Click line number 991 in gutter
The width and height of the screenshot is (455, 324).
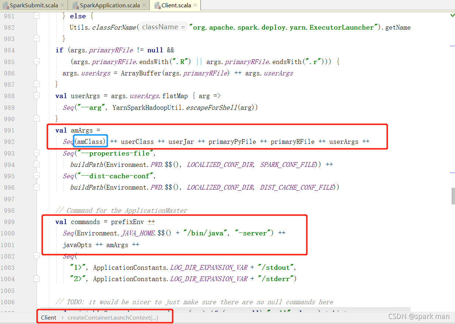[x=9, y=130]
